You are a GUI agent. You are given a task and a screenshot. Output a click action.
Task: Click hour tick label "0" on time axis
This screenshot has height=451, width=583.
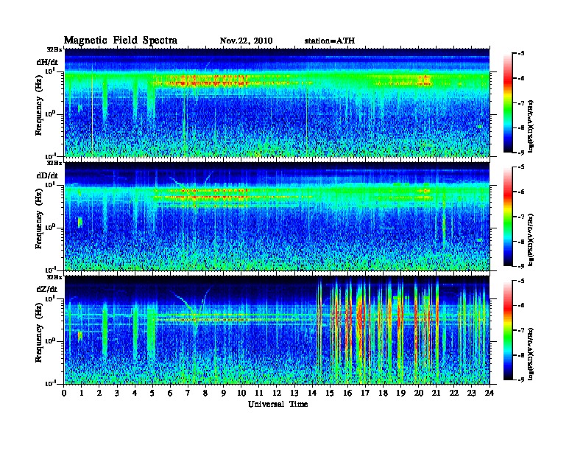click(x=64, y=393)
